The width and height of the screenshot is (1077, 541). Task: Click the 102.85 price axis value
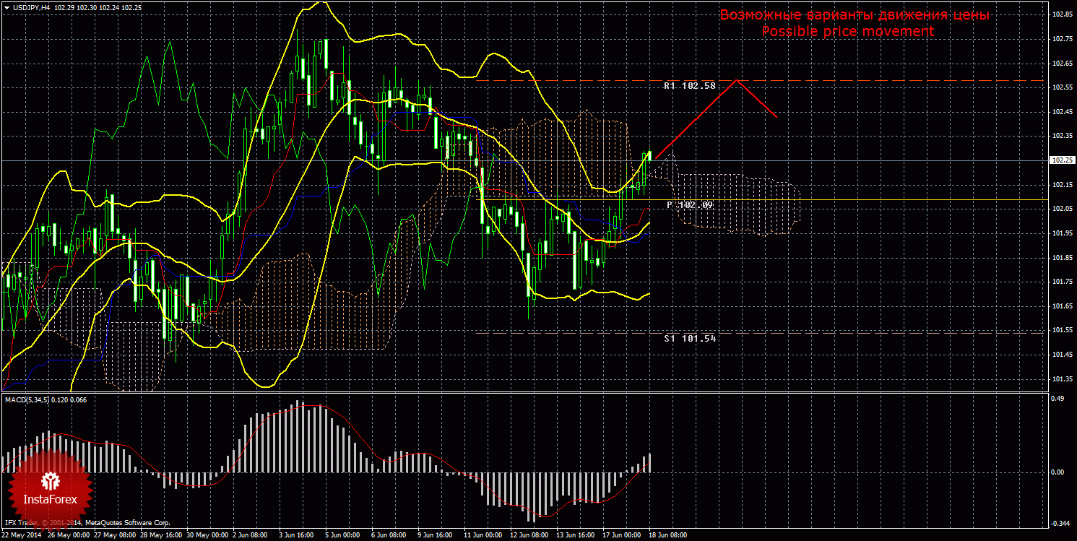1061,14
